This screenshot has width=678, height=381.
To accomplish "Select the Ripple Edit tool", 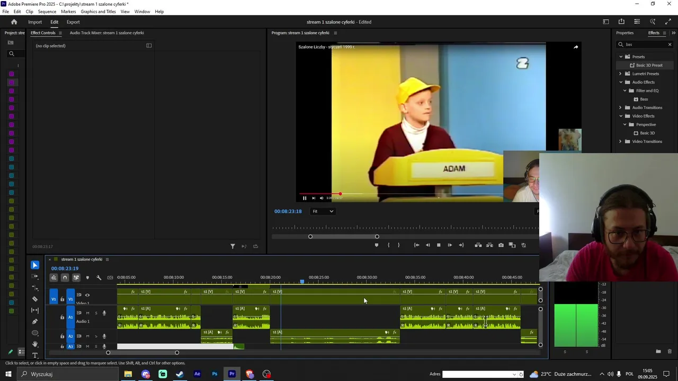I will [35, 287].
